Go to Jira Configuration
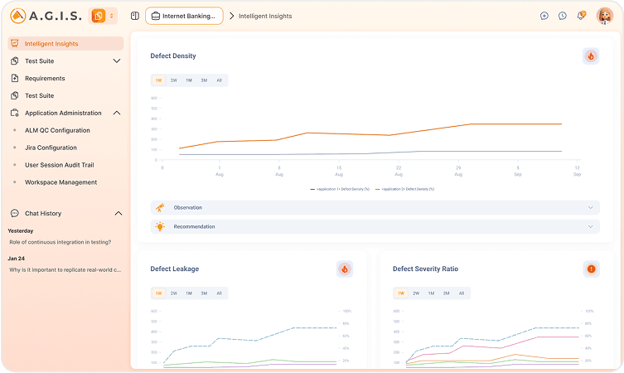Viewport: 624px width, 373px height. click(51, 148)
